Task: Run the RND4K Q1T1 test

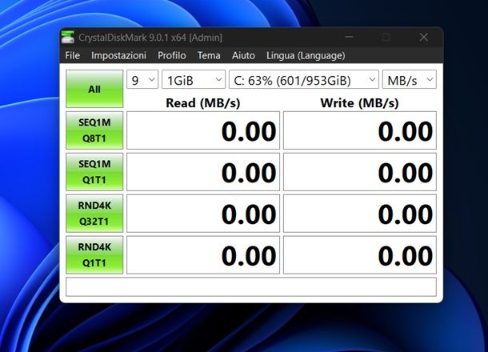Action: coord(94,254)
